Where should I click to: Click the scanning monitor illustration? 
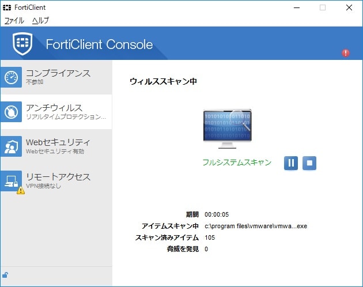point(227,129)
